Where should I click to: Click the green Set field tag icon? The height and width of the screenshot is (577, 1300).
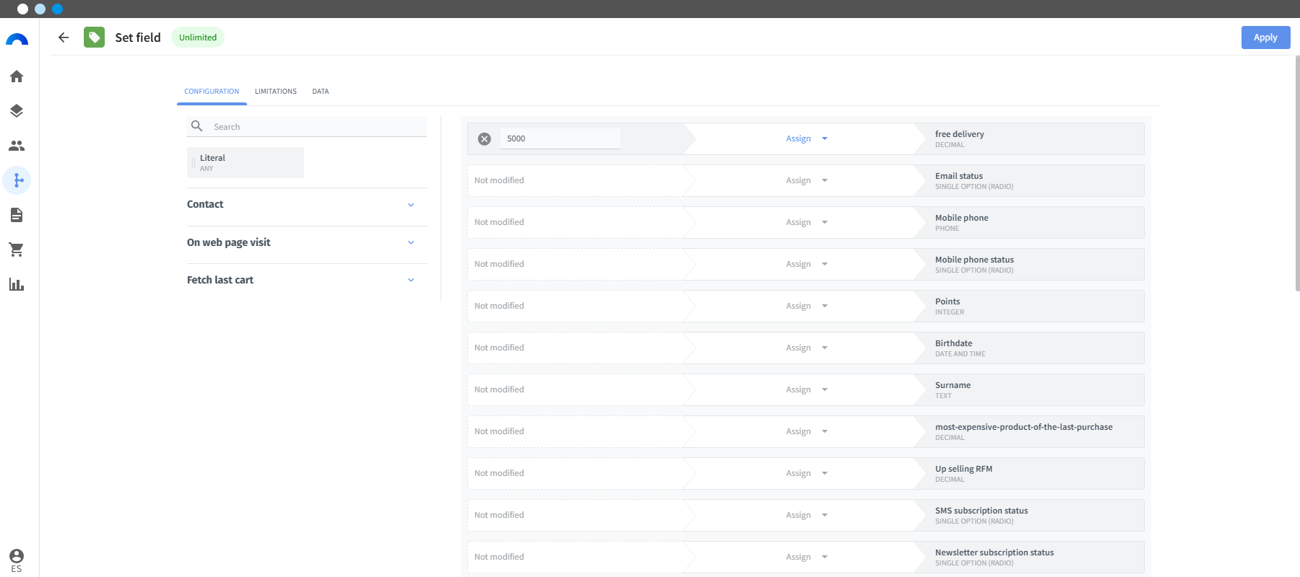pyautogui.click(x=94, y=38)
